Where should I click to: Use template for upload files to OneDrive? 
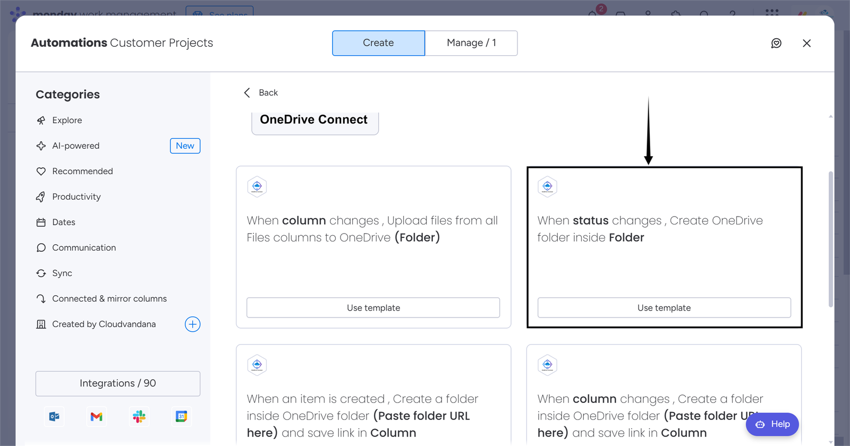373,308
